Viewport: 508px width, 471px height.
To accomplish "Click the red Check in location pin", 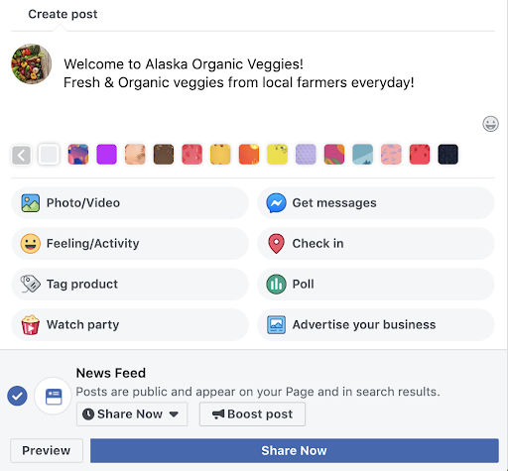I will pos(276,244).
